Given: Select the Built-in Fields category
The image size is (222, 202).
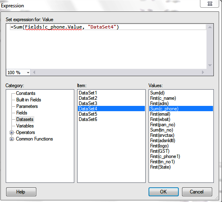Looking at the screenshot, I should pyautogui.click(x=29, y=100).
